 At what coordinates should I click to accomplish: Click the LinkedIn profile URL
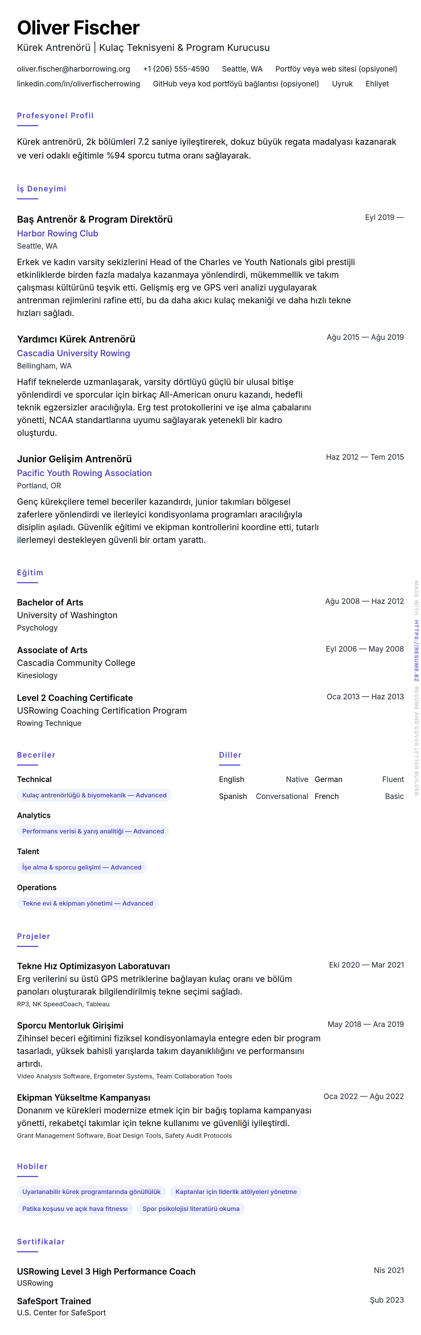pos(78,84)
